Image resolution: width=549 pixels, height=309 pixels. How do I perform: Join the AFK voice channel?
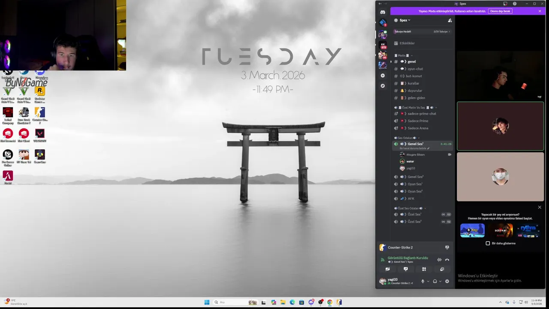[x=422, y=199]
